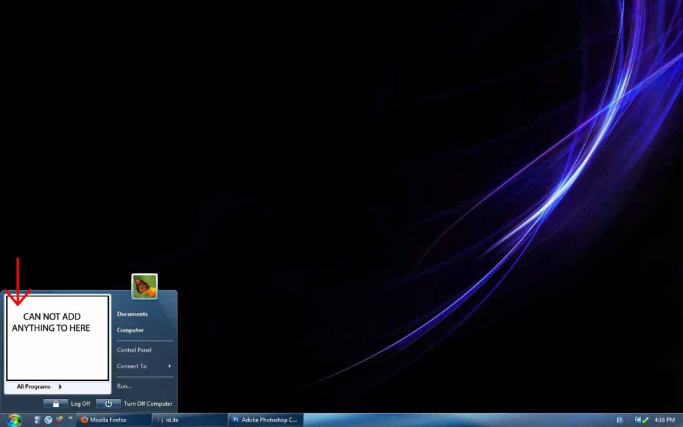The image size is (683, 427).
Task: Open Control Panel from Start menu
Action: pyautogui.click(x=134, y=350)
